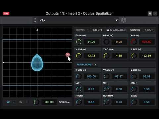Select the XZ view mode

click(8, 102)
